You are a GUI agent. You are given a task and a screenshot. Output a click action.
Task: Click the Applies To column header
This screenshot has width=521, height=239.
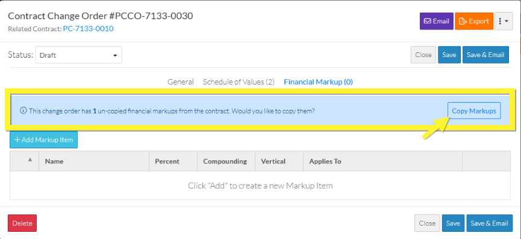click(x=325, y=162)
